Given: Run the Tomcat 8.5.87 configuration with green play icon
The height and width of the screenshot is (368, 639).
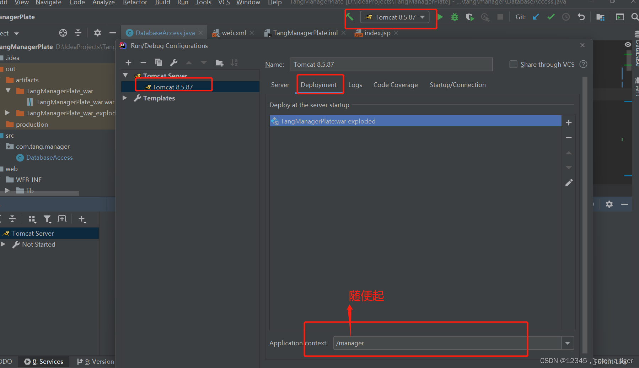Looking at the screenshot, I should pos(440,17).
